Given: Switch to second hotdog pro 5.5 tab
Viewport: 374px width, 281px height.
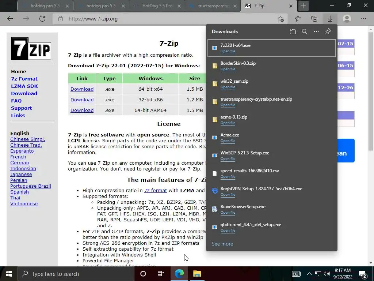Looking at the screenshot, I should tap(101, 6).
